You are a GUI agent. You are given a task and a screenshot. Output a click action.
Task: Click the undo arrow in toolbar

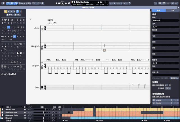[x=34, y=3]
